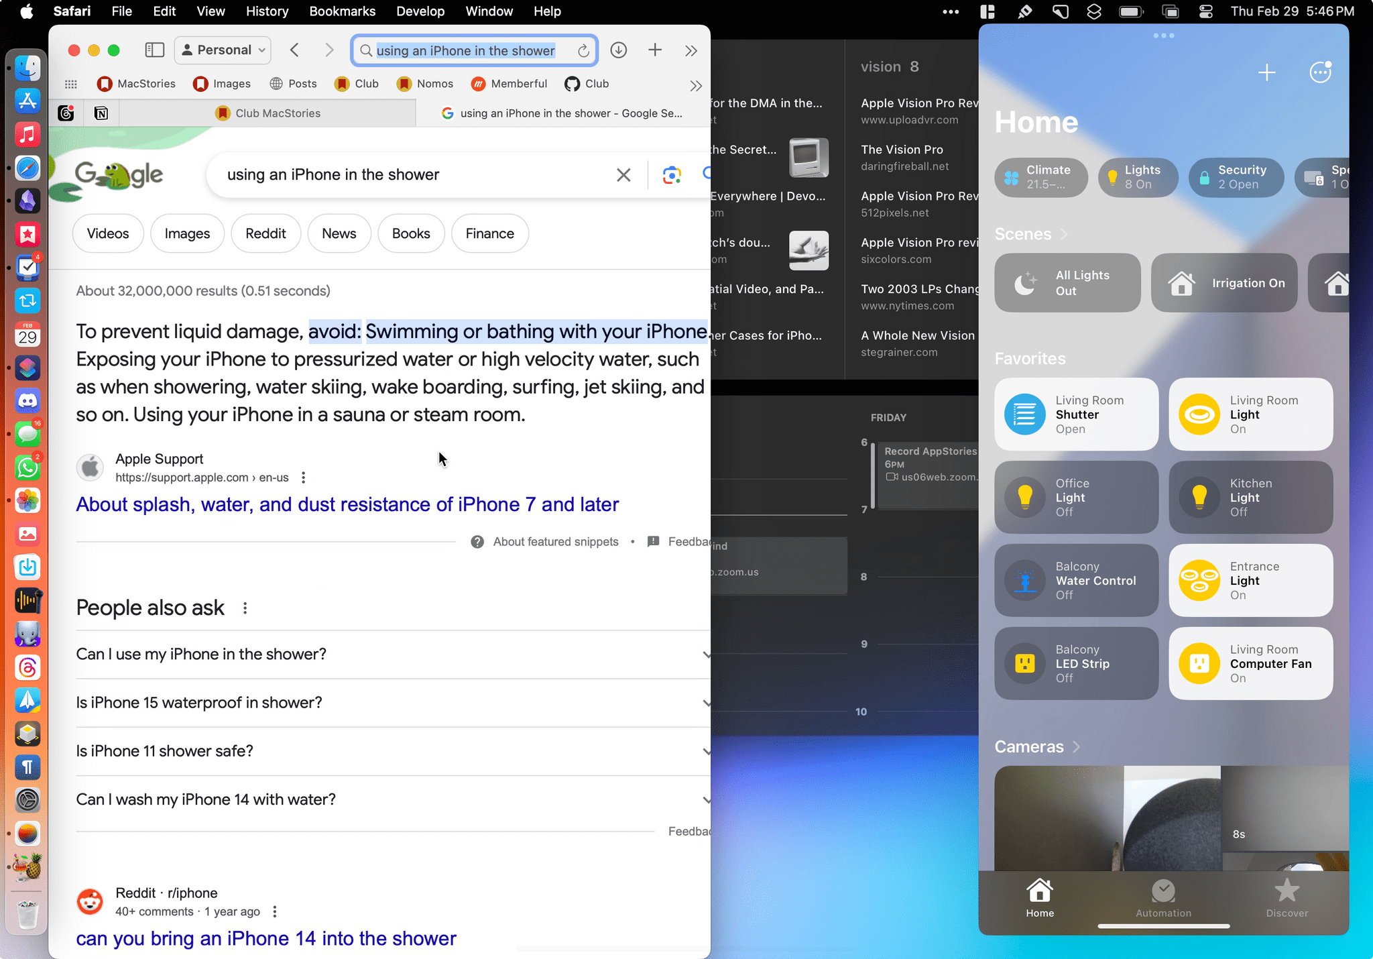Turn off Living Room Computer Fan
Screen dimensions: 1373x959
[x=1250, y=664]
